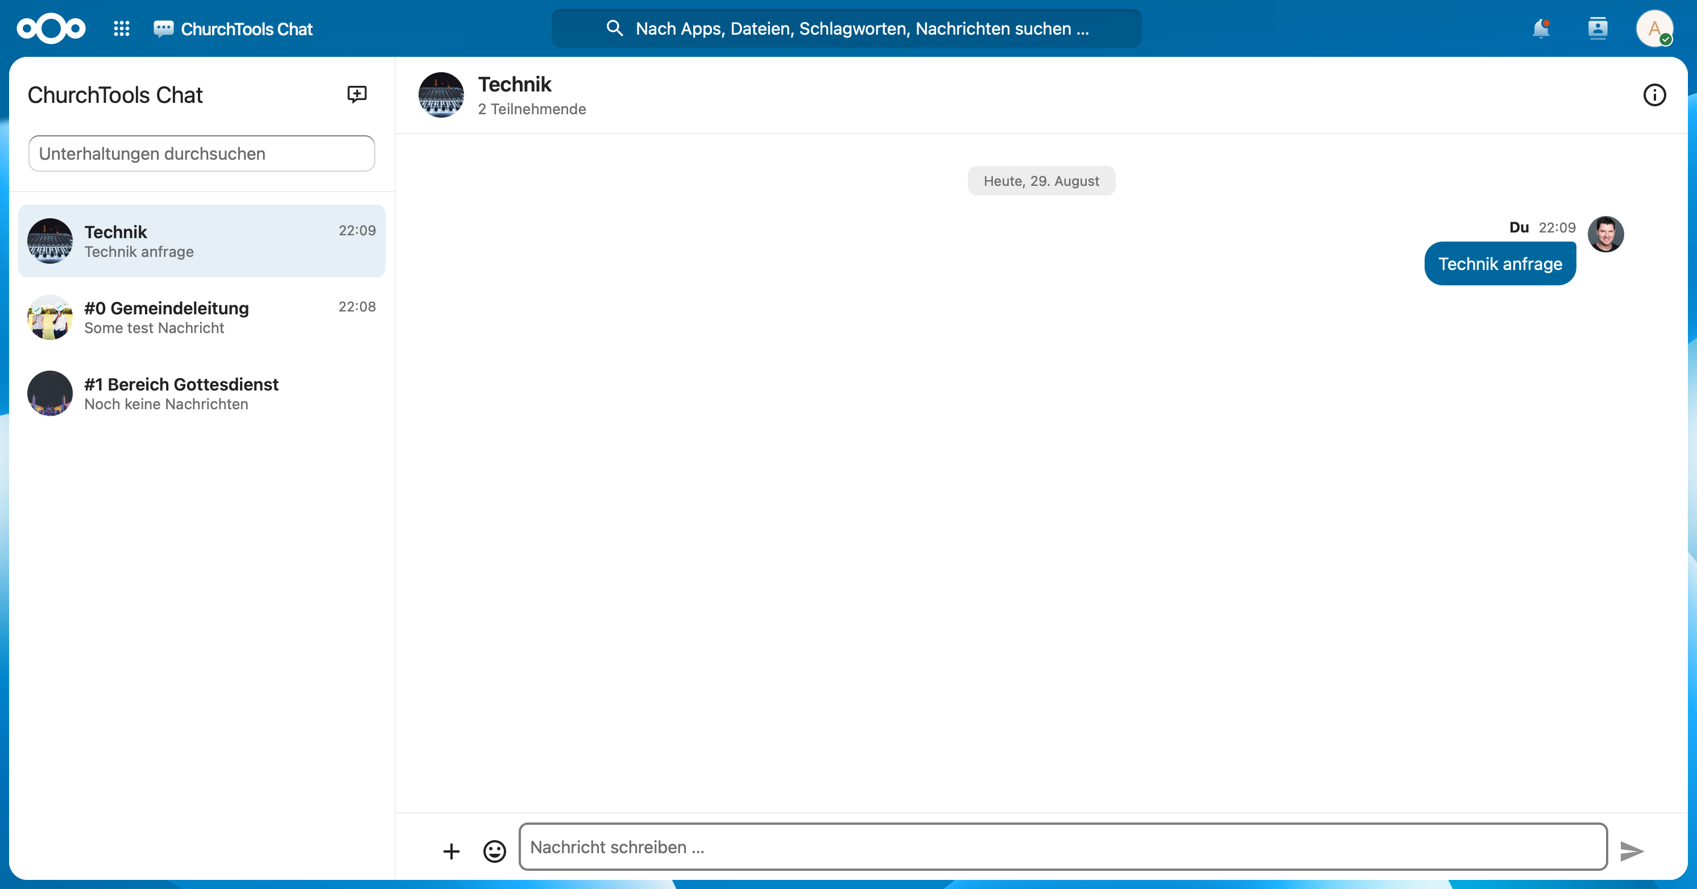Click the Bereich Gottesdienst avatar
Viewport: 1697px width, 889px height.
(50, 393)
